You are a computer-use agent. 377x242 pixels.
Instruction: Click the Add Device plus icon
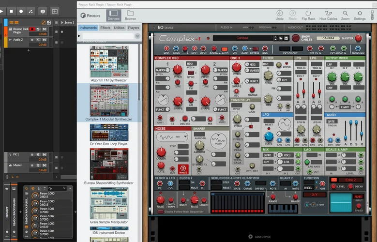(250, 237)
